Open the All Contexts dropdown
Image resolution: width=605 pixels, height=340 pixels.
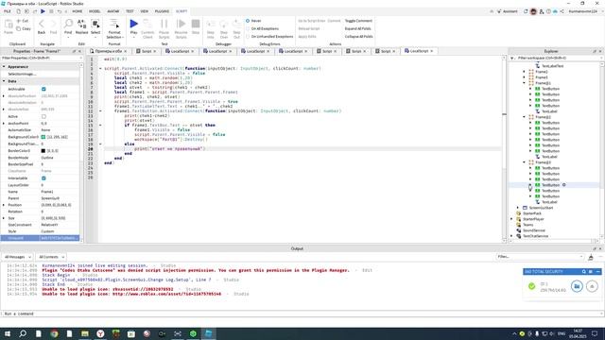[x=51, y=257]
